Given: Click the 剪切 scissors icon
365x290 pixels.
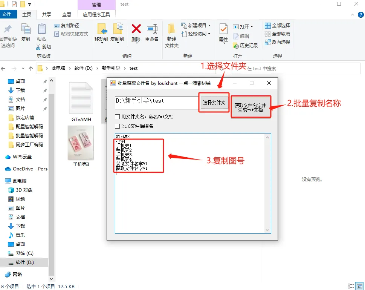Looking at the screenshot, I should point(38,47).
